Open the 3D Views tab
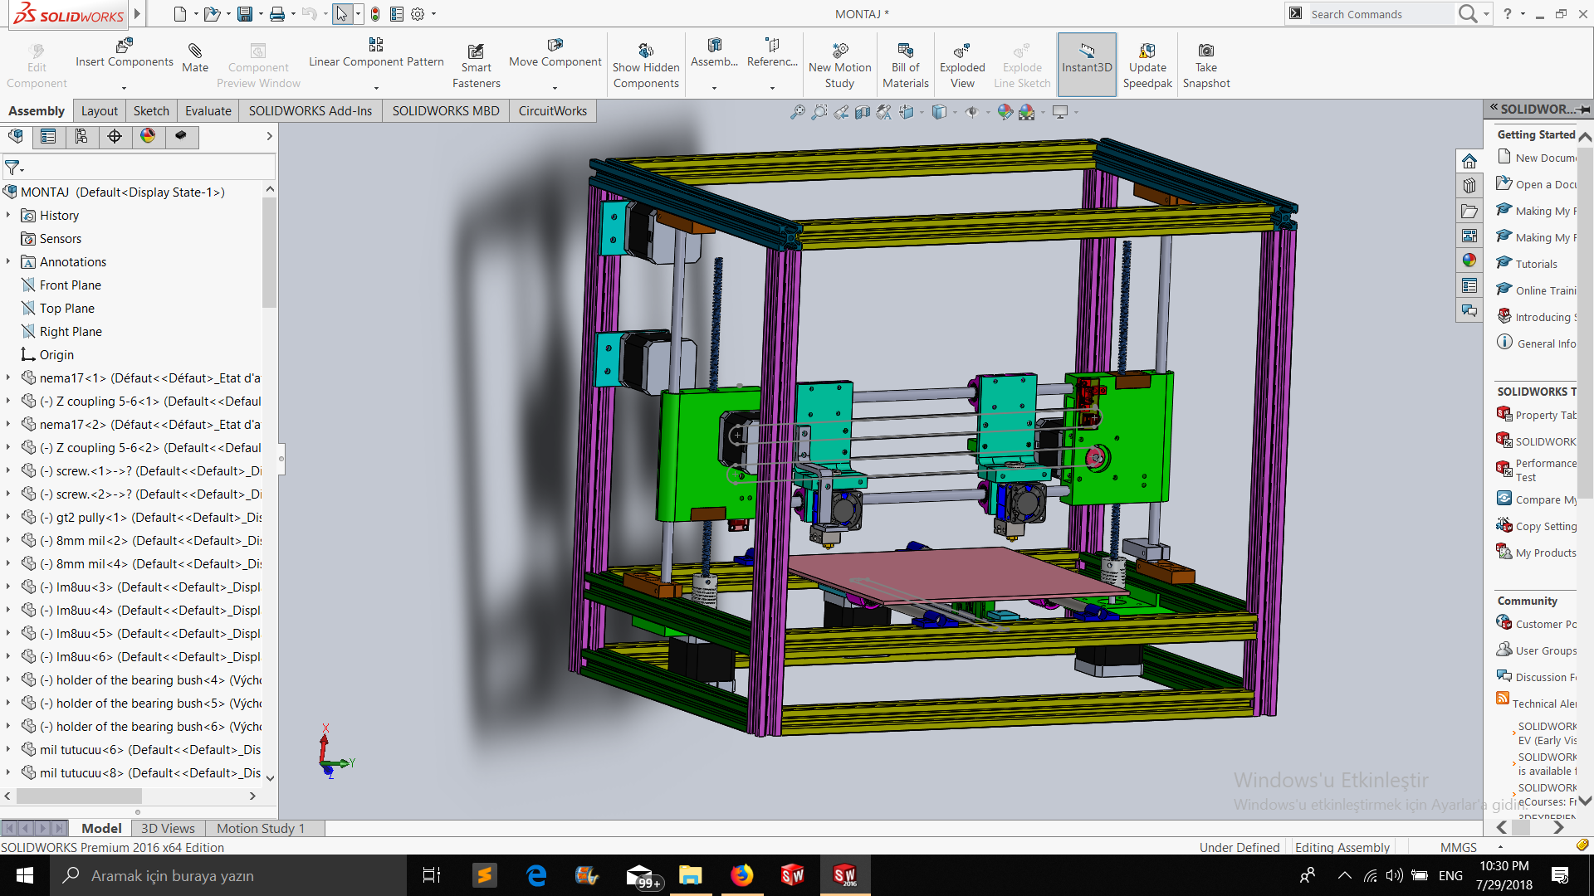The height and width of the screenshot is (896, 1594). click(x=168, y=828)
